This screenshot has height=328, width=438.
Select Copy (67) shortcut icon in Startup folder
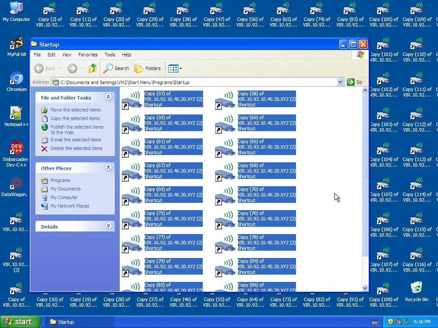tap(132, 172)
